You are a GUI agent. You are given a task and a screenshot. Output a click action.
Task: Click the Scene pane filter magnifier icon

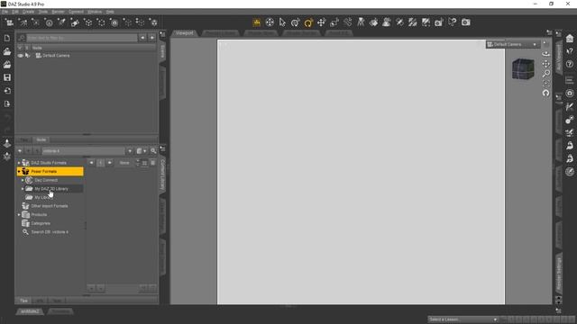[22, 38]
